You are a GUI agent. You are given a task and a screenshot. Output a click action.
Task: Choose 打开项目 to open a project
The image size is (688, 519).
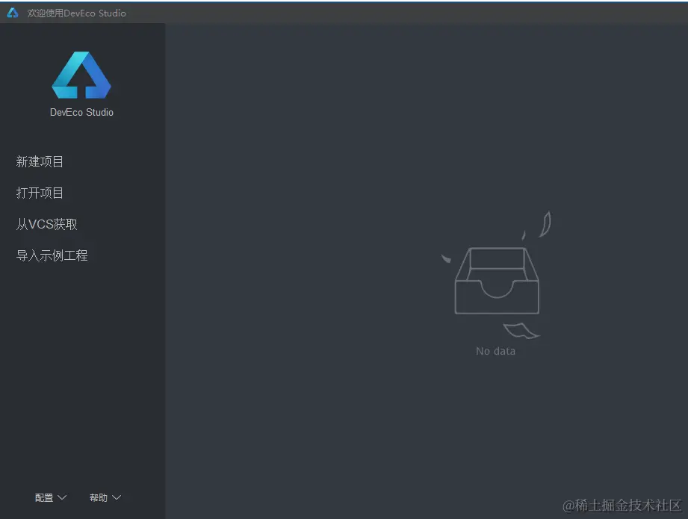(x=40, y=193)
